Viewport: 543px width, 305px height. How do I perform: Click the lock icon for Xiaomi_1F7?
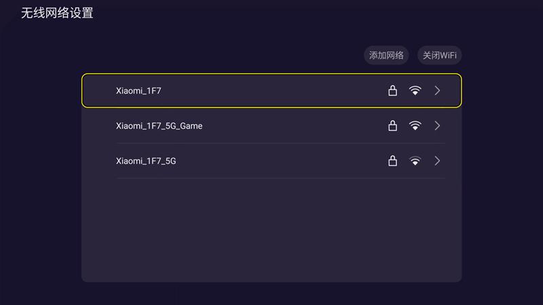[392, 90]
